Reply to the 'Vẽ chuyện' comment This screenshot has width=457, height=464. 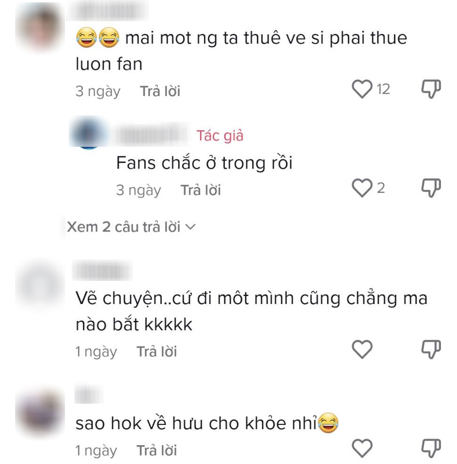point(157,351)
